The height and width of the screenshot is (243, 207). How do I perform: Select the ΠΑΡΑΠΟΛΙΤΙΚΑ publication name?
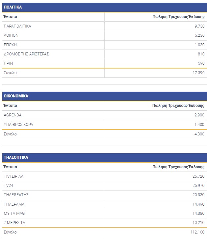point(17,26)
